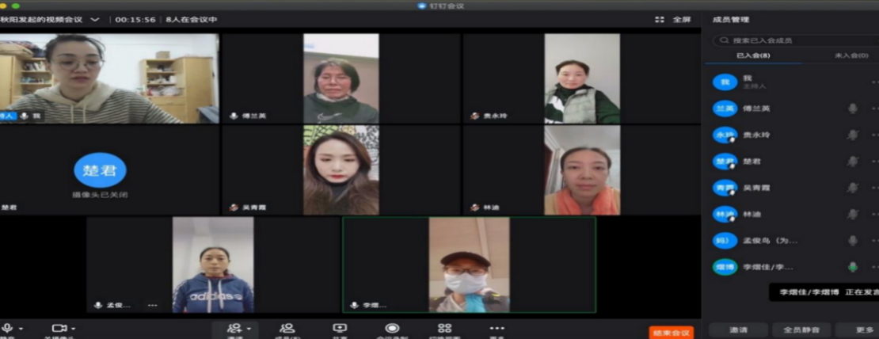The image size is (879, 339).
Task: Toggle the camera button in bottom toolbar
Action: 59,328
